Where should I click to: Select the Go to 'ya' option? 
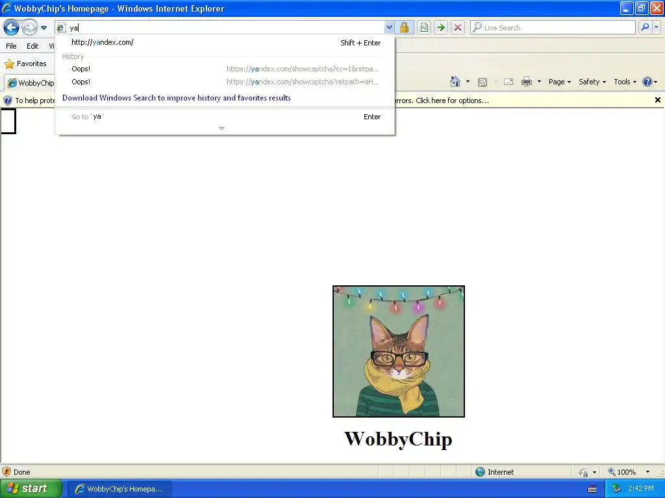225,117
